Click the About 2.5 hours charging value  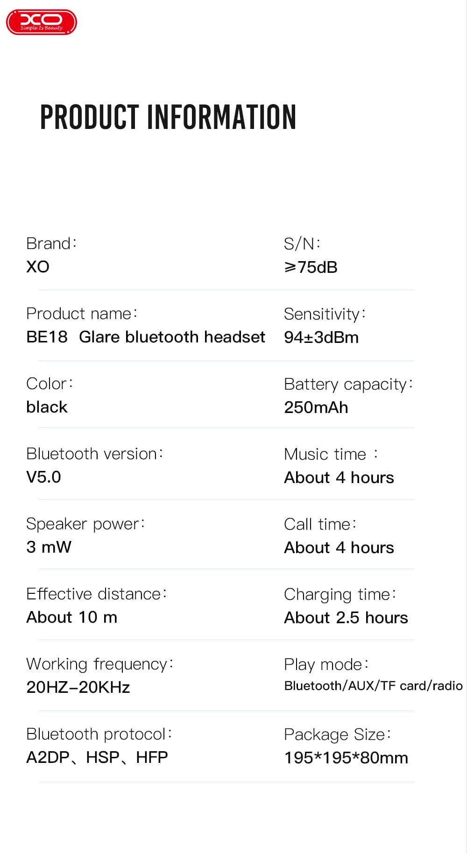pyautogui.click(x=346, y=618)
